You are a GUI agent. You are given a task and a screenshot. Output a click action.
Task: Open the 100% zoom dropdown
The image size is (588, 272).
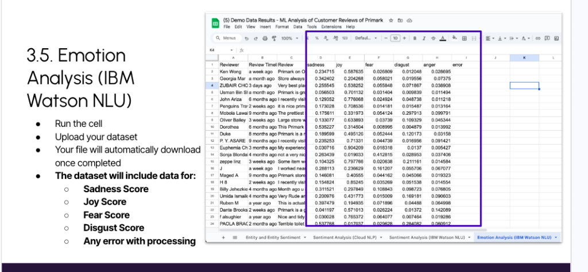click(289, 38)
